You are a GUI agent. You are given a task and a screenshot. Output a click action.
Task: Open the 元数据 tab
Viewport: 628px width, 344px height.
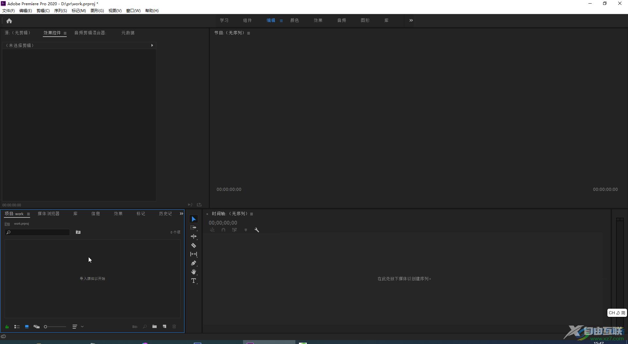coord(128,33)
